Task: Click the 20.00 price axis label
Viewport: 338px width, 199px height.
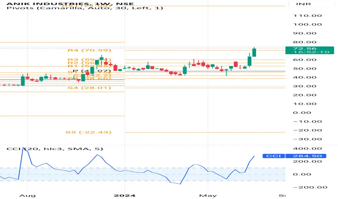Action: coord(305,95)
